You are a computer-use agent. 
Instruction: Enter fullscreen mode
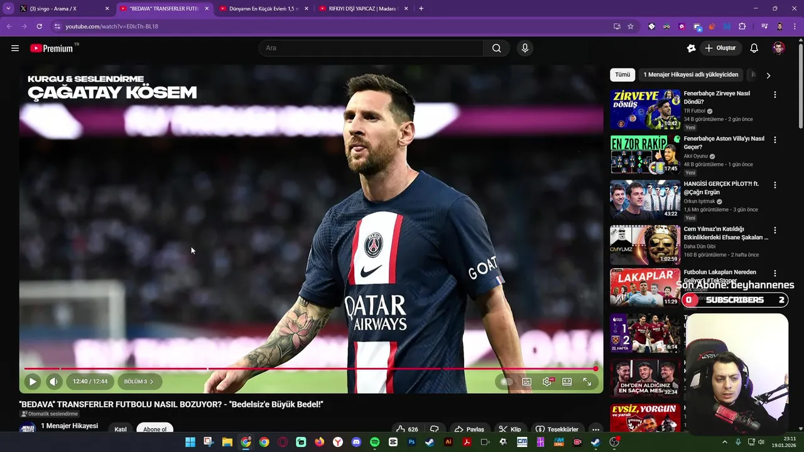587,381
